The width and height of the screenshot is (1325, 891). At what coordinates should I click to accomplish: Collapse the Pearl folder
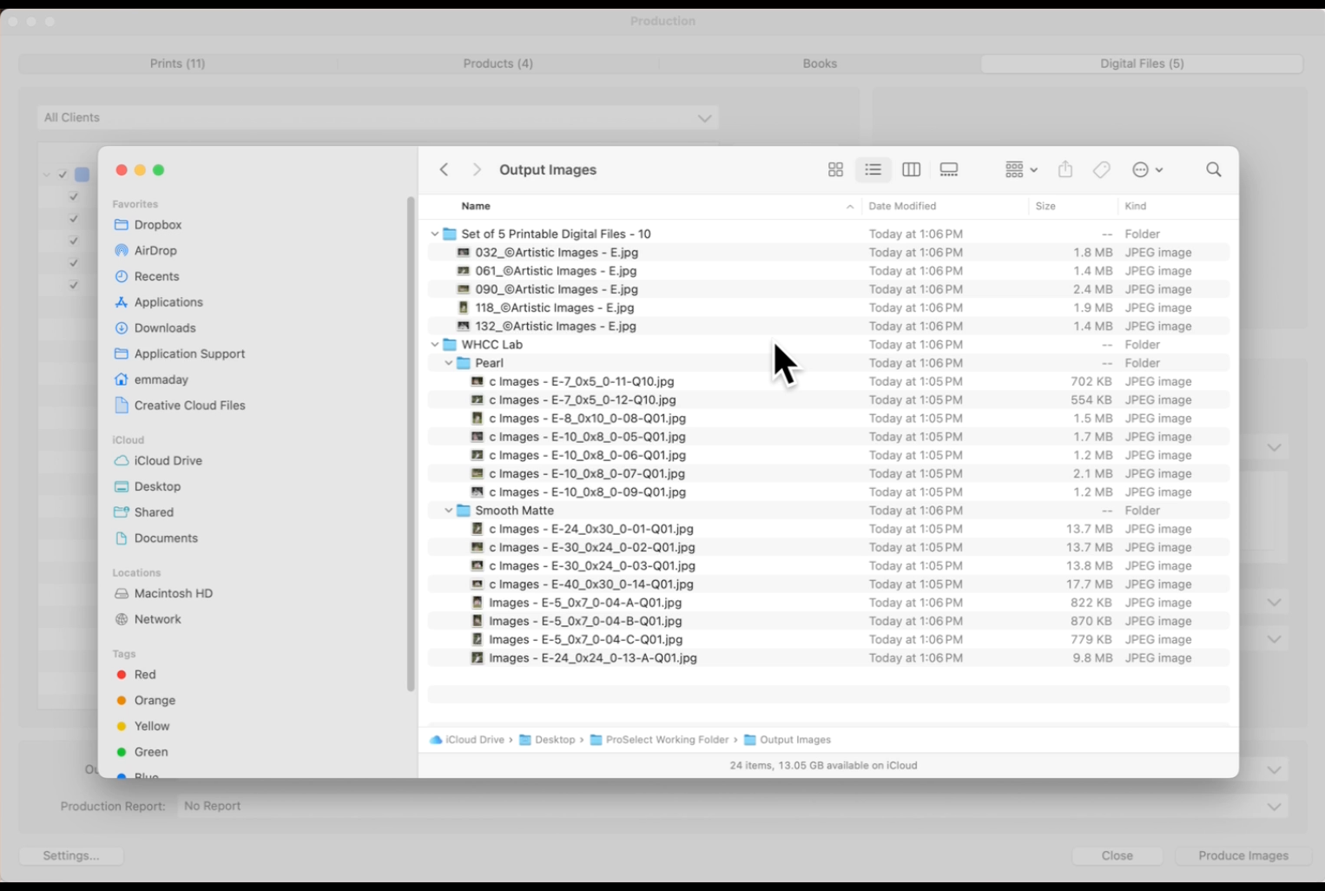(x=449, y=363)
